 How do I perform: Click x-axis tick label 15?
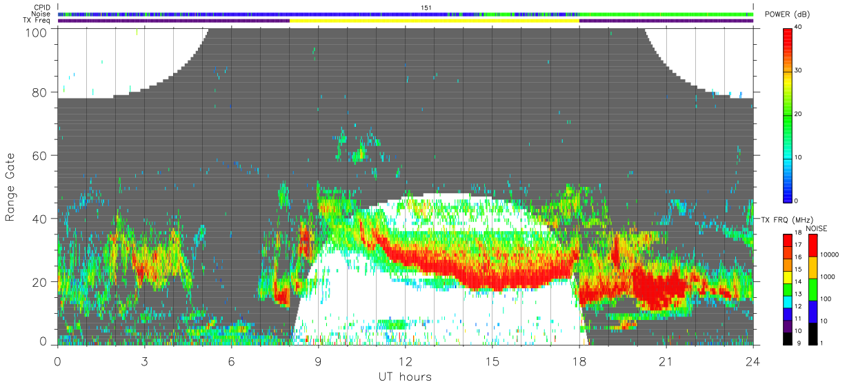[492, 361]
